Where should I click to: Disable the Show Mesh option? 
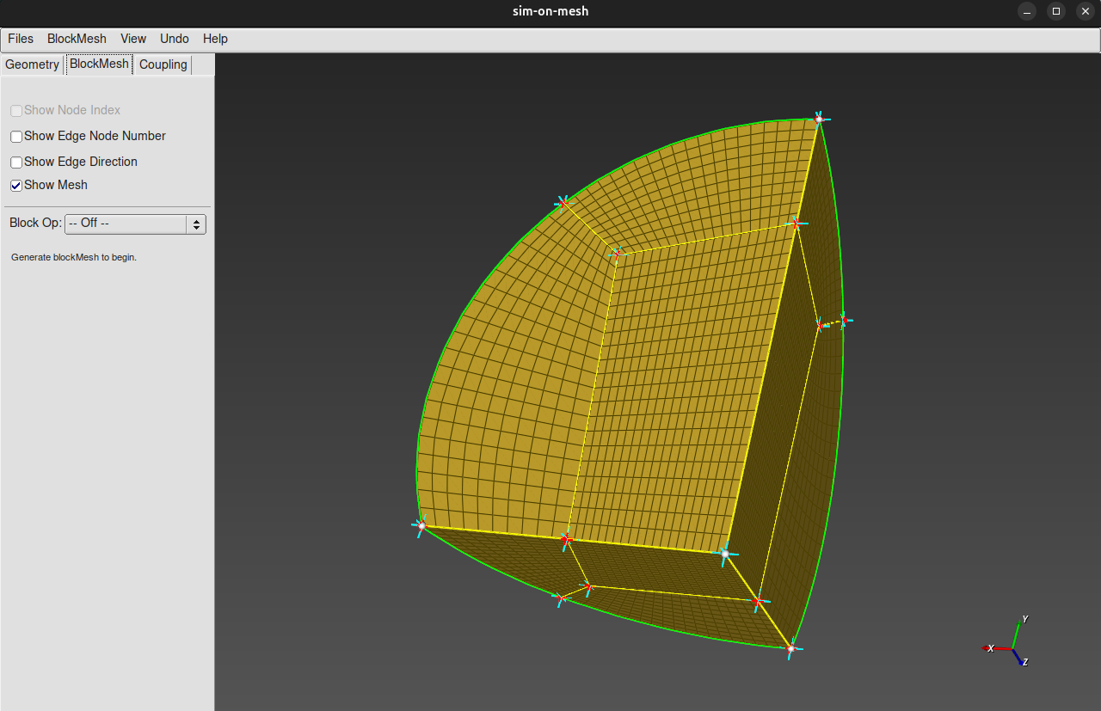pyautogui.click(x=15, y=185)
